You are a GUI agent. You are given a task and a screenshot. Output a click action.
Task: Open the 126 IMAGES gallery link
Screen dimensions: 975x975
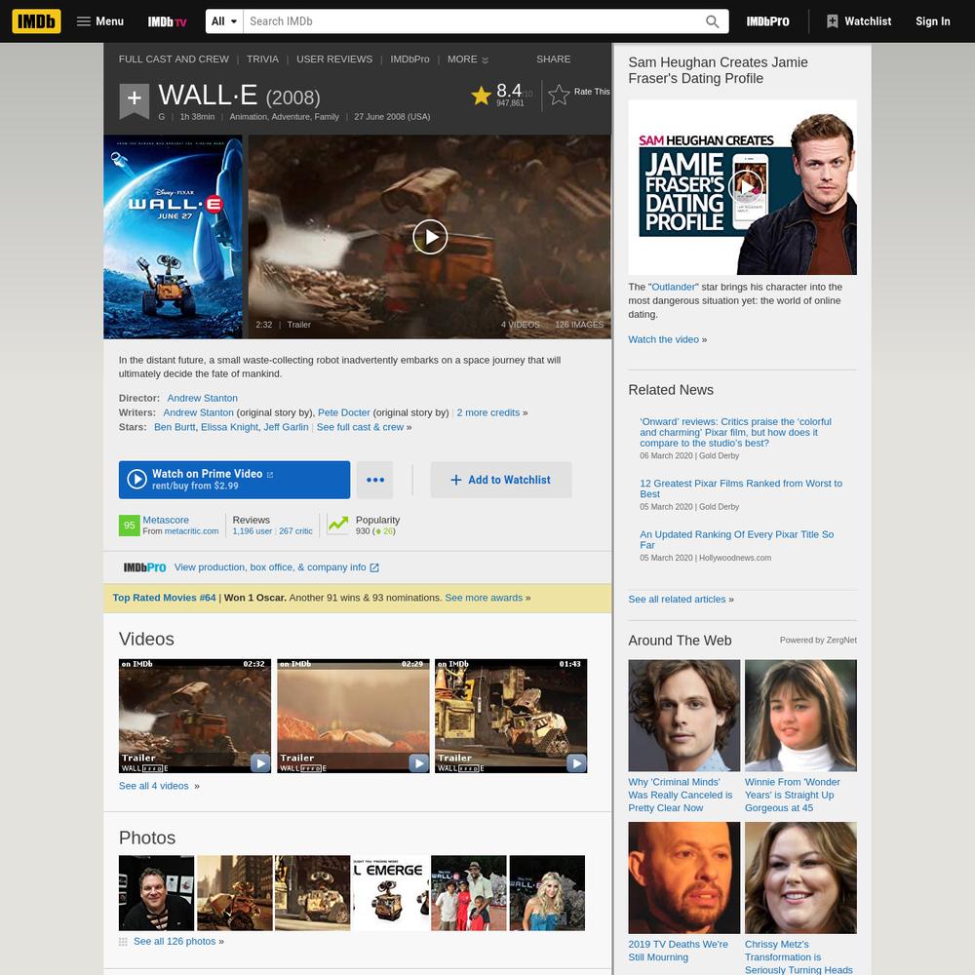pyautogui.click(x=579, y=325)
